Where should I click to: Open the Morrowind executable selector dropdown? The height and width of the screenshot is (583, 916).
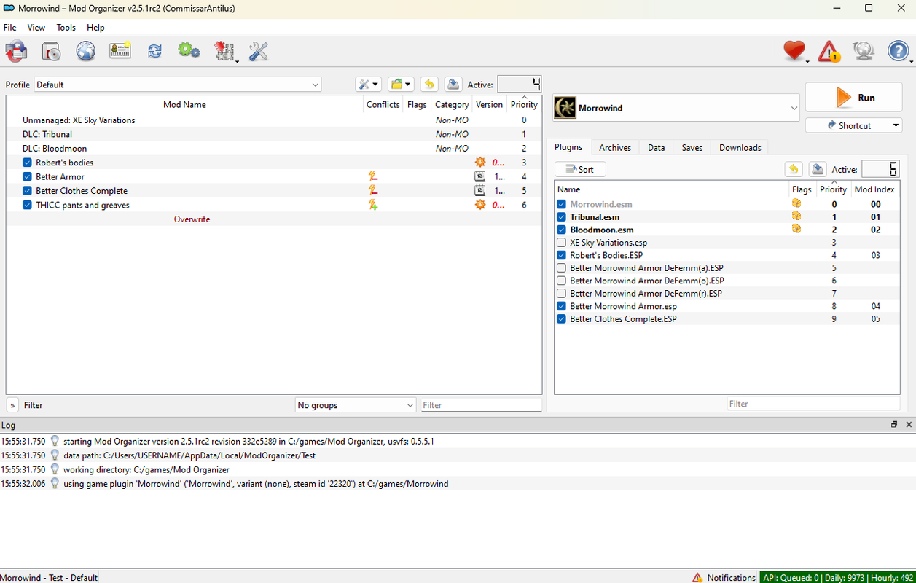coord(676,108)
